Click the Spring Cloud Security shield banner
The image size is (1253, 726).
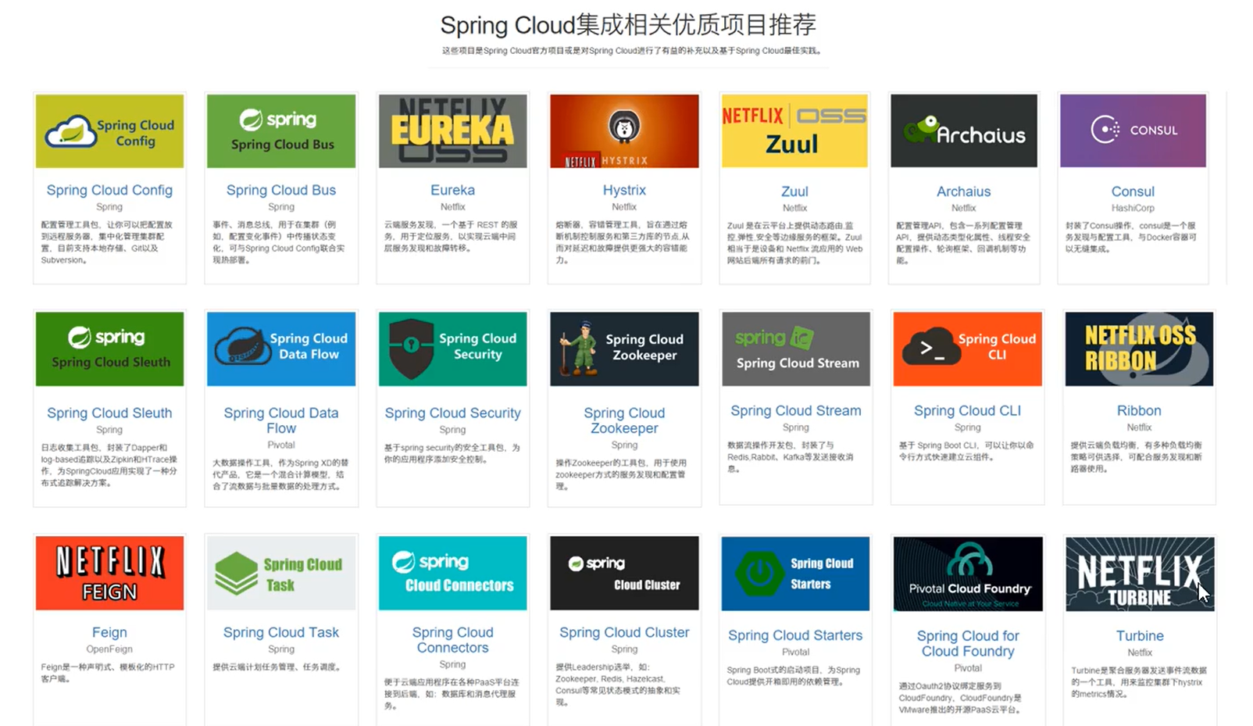[453, 349]
